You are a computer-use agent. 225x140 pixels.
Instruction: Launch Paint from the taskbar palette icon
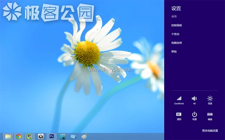tap(84, 137)
